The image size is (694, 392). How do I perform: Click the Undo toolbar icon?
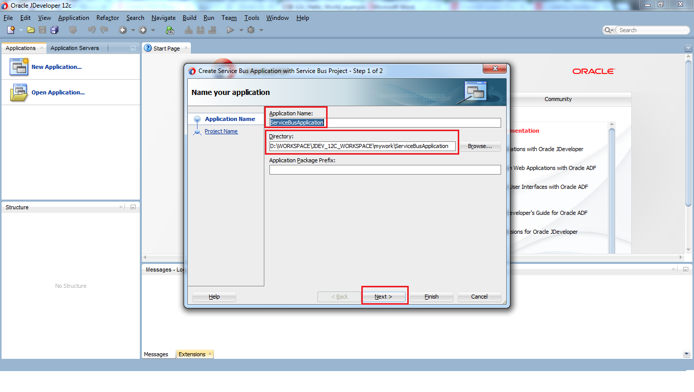[x=91, y=30]
